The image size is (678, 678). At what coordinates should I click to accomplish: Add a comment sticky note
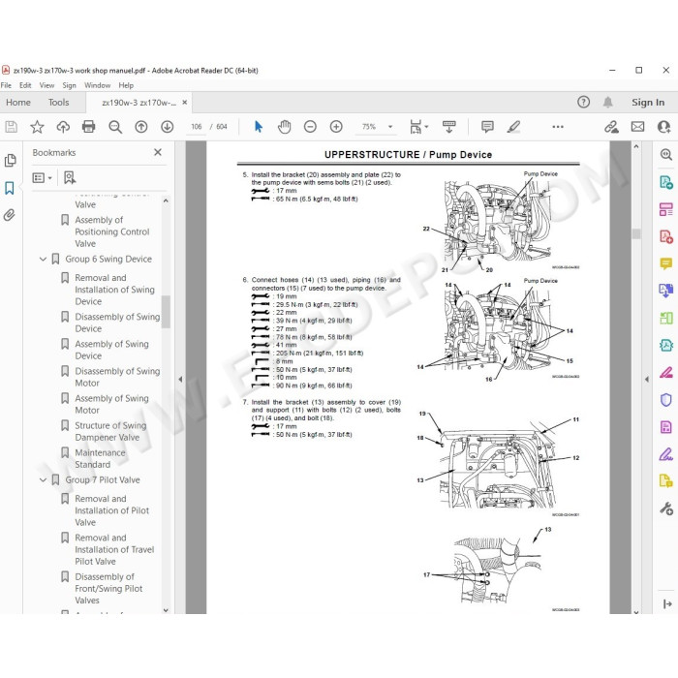[487, 127]
